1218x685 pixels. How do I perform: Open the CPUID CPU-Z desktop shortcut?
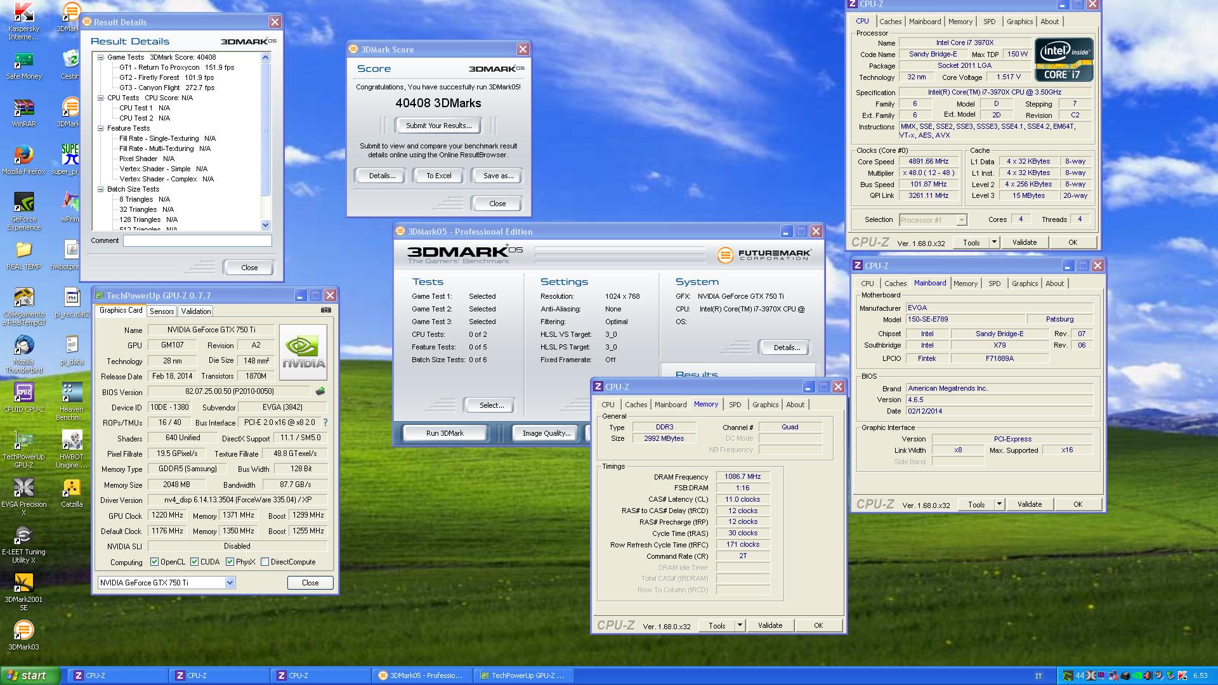[24, 398]
